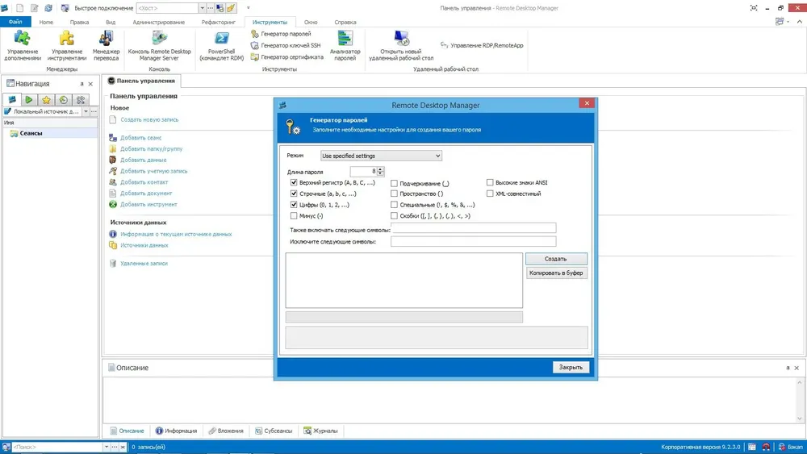Screen dimensions: 807x454
Task: Click Создать новую запись link
Action: click(x=149, y=120)
